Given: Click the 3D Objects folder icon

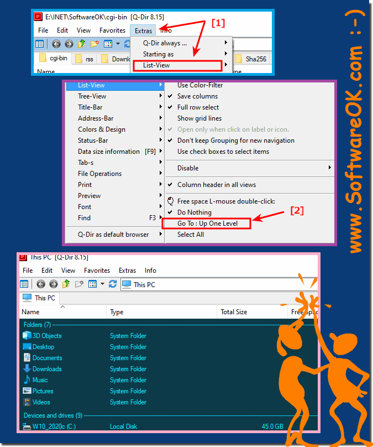Looking at the screenshot, I should point(27,335).
